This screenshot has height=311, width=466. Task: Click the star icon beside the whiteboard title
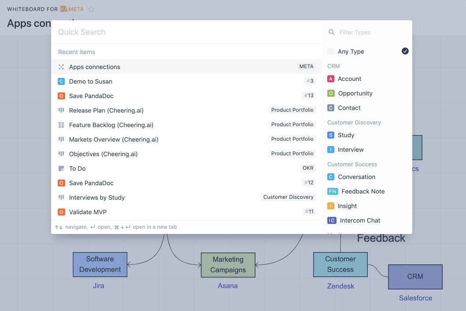click(91, 8)
